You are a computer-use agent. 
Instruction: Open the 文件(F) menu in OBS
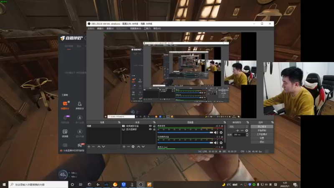pos(91,28)
